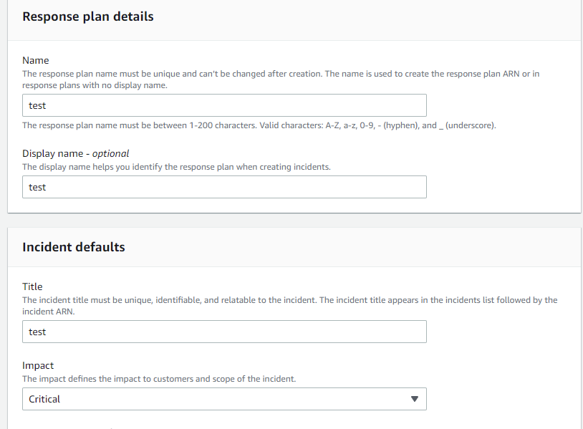Click the italic optional word

[x=110, y=153]
